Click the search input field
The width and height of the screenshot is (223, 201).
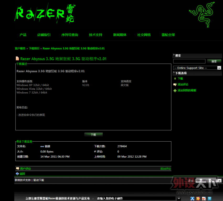(189, 61)
